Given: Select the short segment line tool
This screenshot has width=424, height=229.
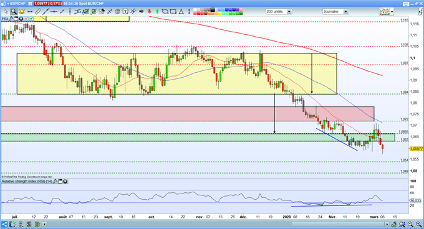Looking at the screenshot, I should [x=62, y=12].
